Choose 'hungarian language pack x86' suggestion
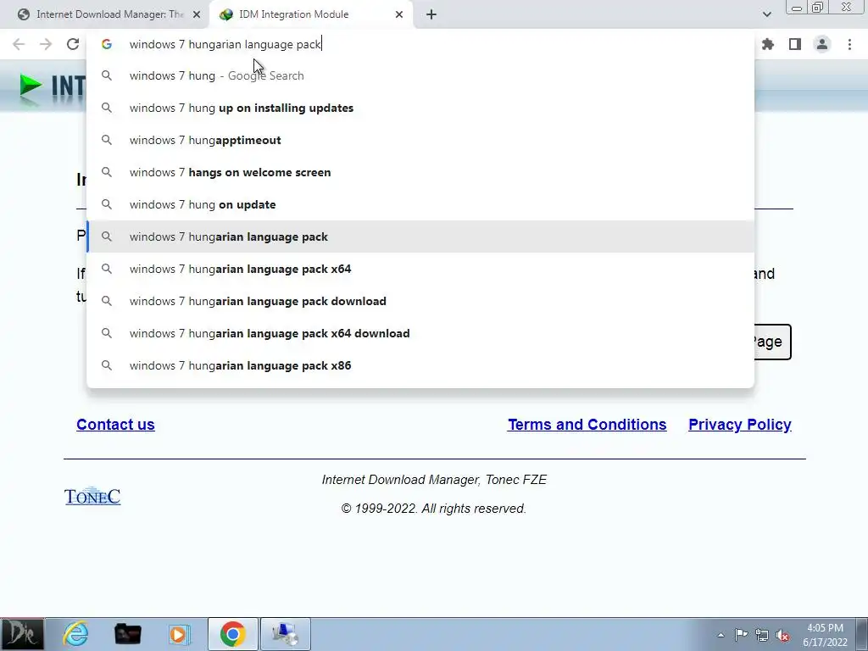The height and width of the screenshot is (651, 868). pos(420,365)
